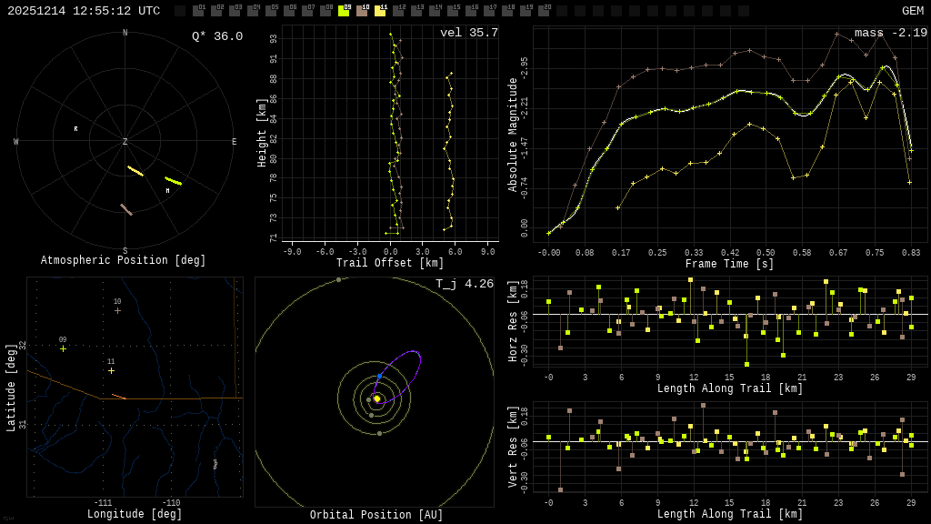Select the gray station 01 box in top bar
Viewport: 931px width, 524px height.
click(198, 11)
